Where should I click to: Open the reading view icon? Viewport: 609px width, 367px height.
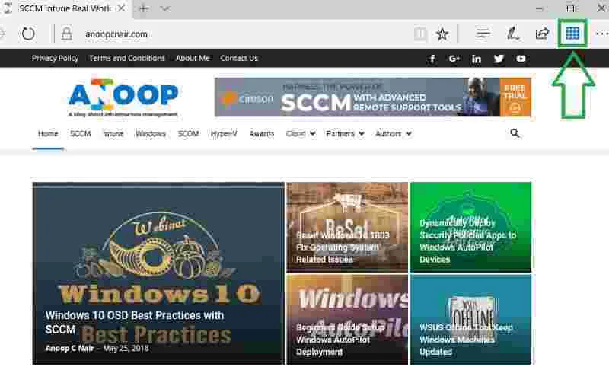click(421, 34)
